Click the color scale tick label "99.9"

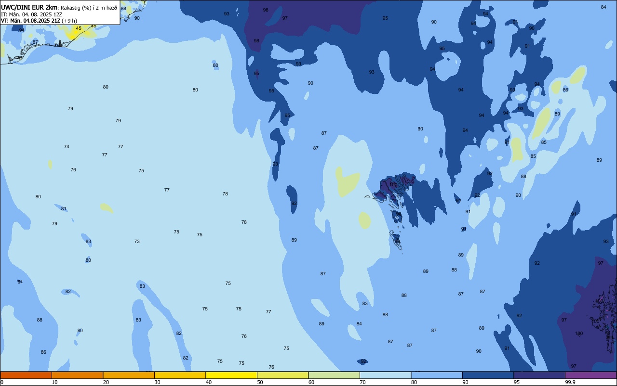pyautogui.click(x=571, y=382)
